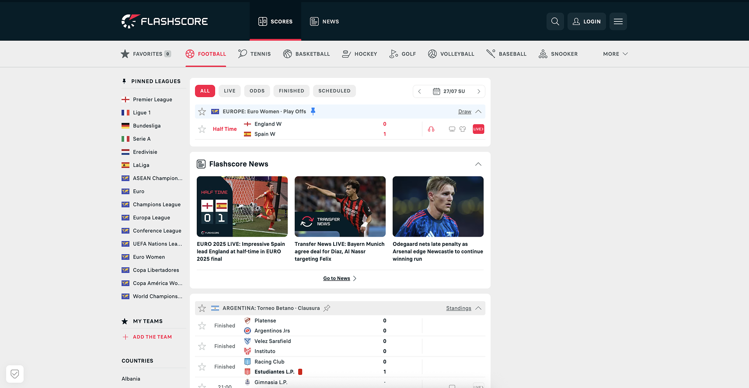Favorite the Velez Sarsfield vs Instituto match
749x388 pixels.
[x=202, y=346]
